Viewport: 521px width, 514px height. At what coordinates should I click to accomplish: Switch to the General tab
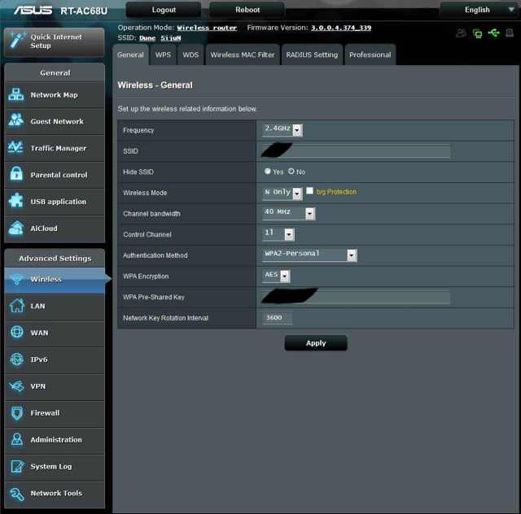point(130,54)
